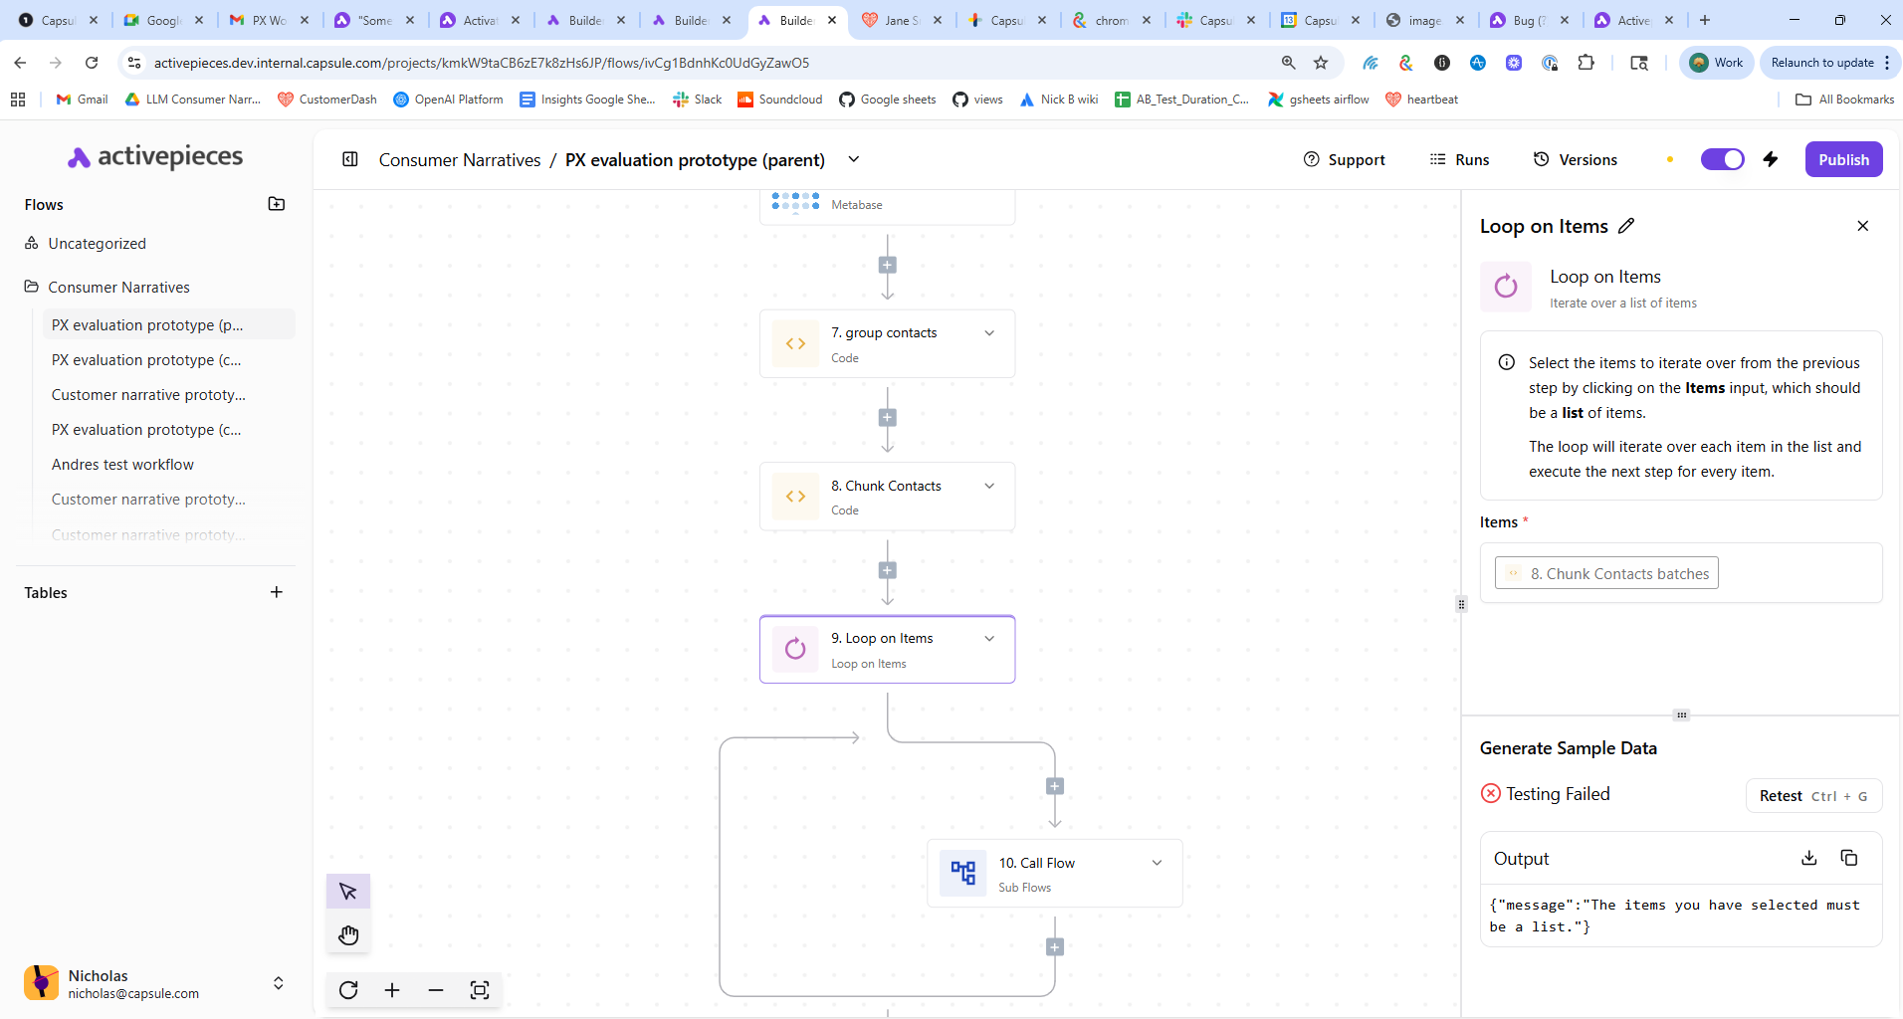This screenshot has width=1903, height=1019.
Task: Open the flow title dropdown chevron
Action: [x=854, y=159]
